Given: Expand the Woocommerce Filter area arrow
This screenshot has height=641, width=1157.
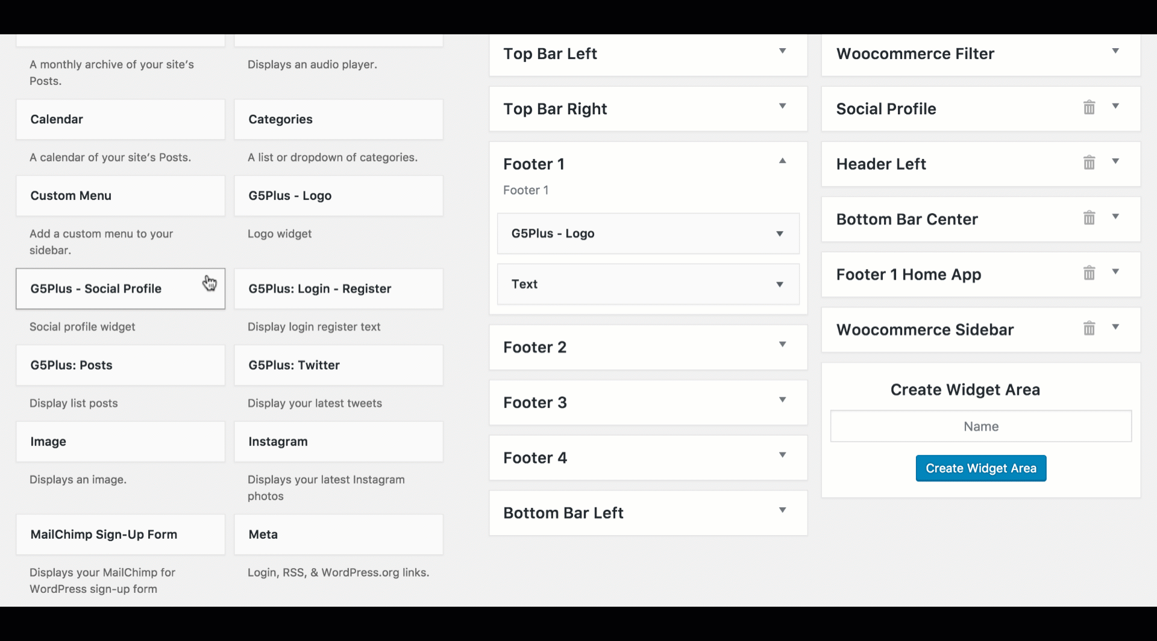Looking at the screenshot, I should 1115,51.
